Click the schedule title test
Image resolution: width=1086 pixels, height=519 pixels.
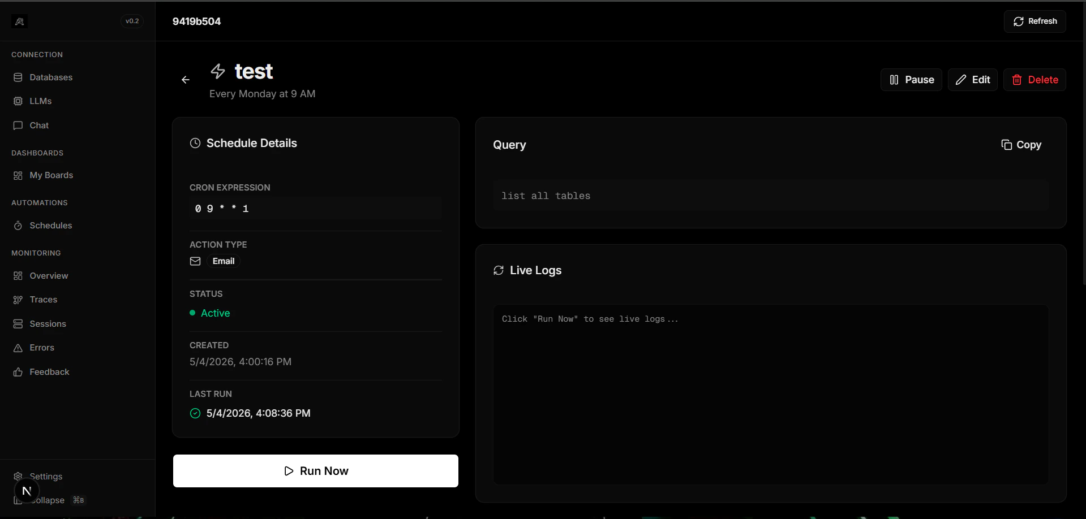pos(254,71)
